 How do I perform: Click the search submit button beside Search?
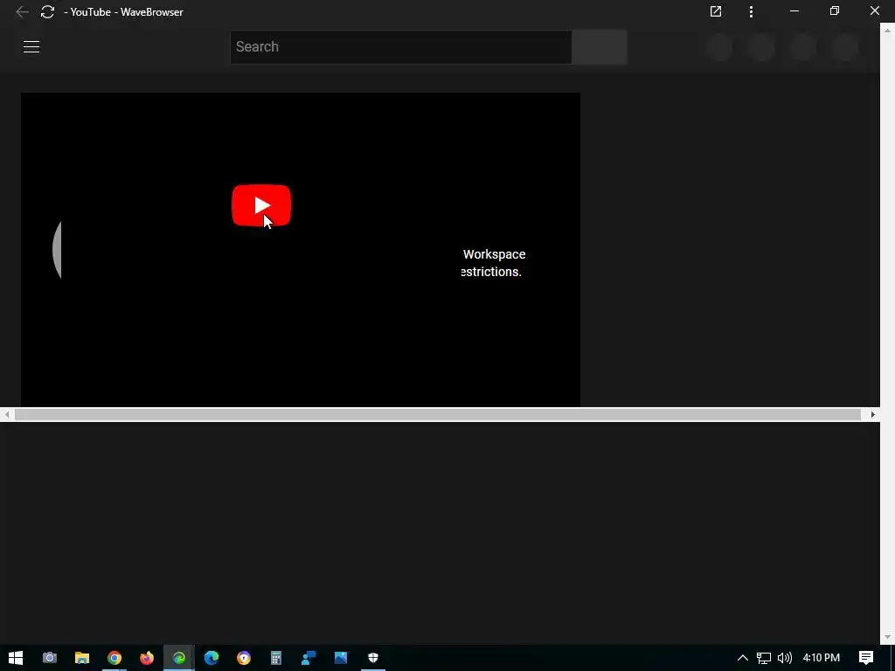tap(600, 47)
